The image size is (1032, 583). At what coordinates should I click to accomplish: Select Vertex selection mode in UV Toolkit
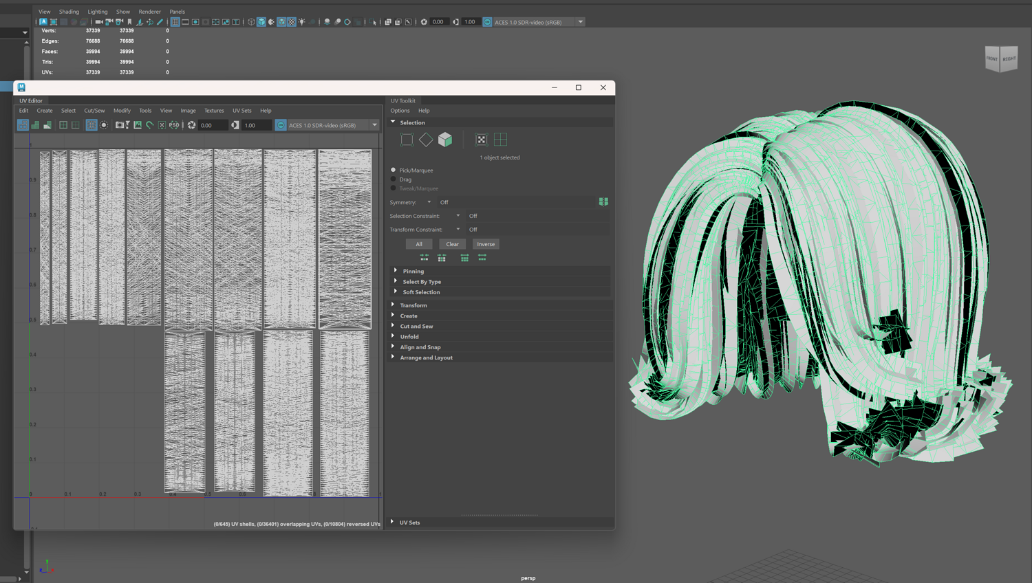[407, 140]
